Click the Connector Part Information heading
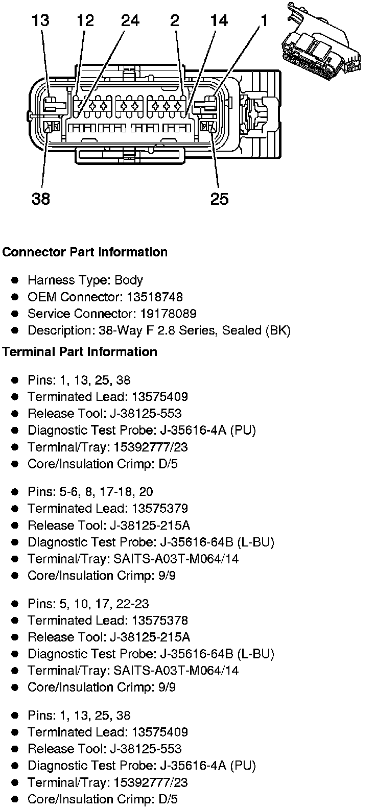The height and width of the screenshot is (809, 376). (x=85, y=252)
